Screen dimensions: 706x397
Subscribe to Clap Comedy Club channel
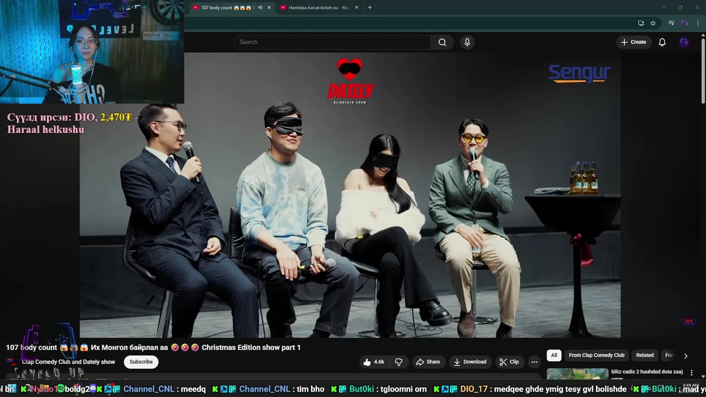tap(141, 362)
